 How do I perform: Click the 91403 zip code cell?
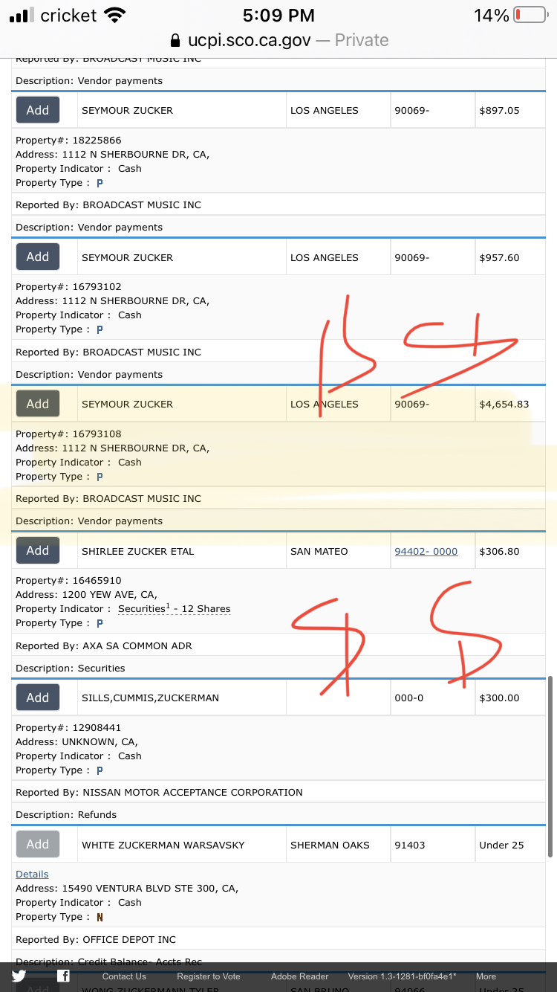tap(431, 845)
